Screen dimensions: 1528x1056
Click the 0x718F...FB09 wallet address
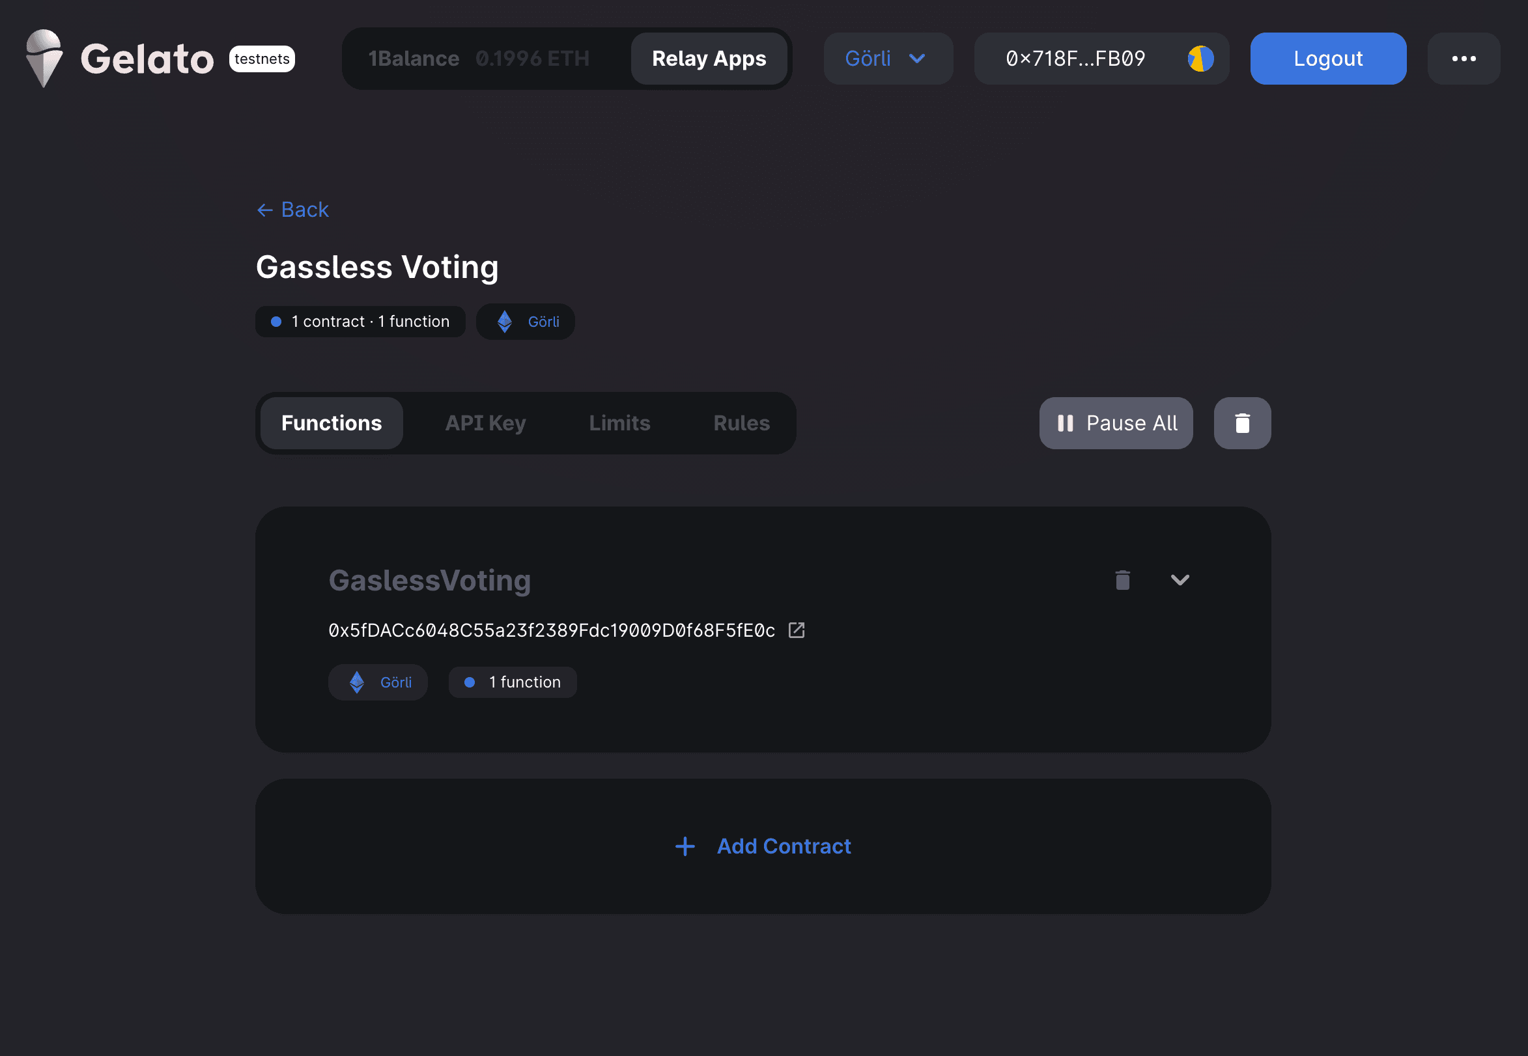coord(1075,59)
